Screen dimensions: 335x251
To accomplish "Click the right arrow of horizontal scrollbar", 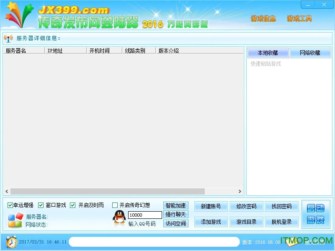I will pyautogui.click(x=240, y=192).
